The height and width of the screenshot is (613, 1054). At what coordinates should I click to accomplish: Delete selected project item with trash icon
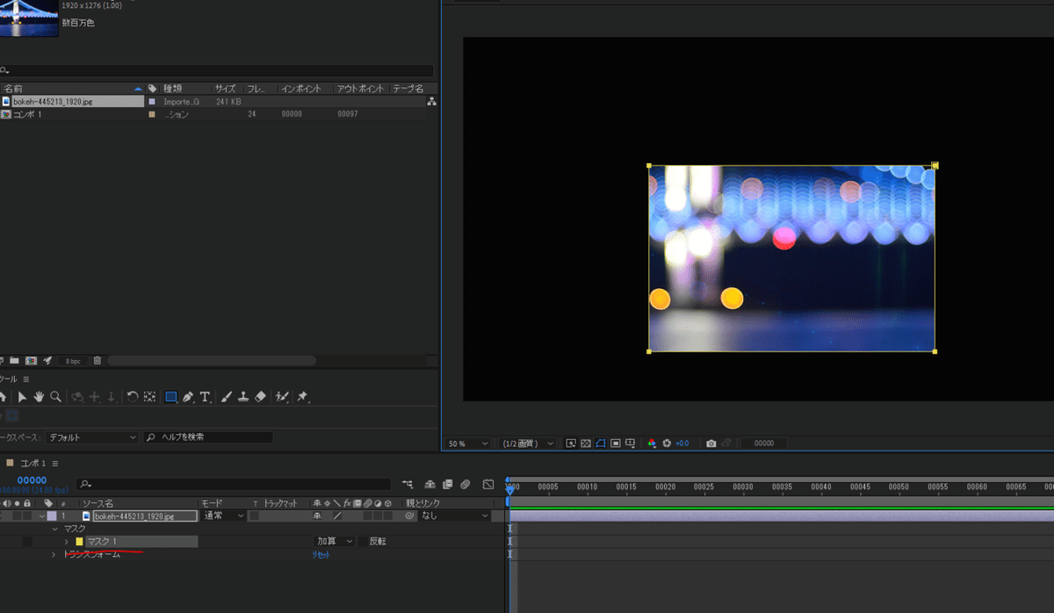[x=97, y=361]
